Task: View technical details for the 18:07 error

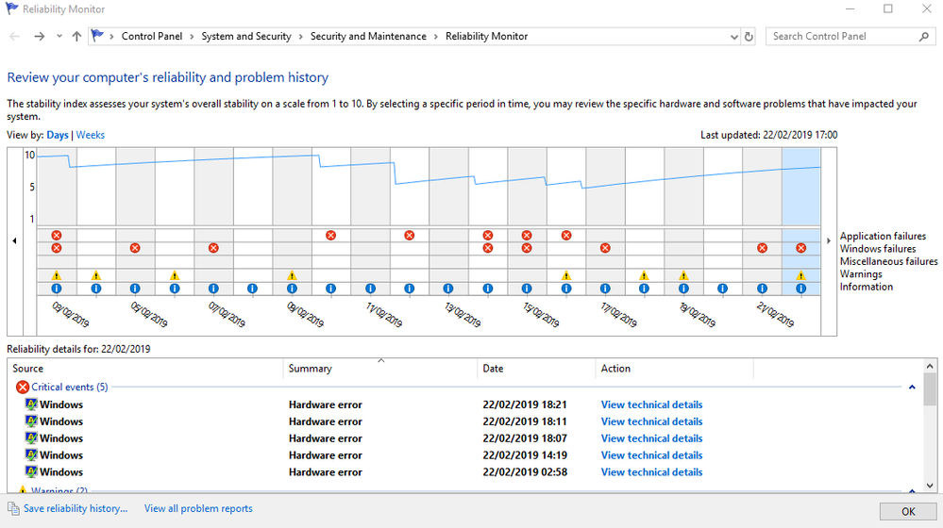Action: [651, 437]
